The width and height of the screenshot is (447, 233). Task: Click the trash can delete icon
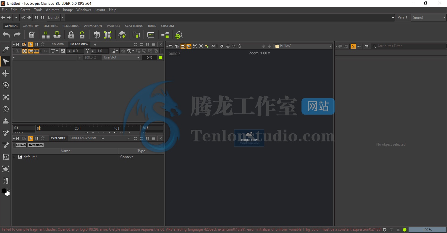coord(32,35)
